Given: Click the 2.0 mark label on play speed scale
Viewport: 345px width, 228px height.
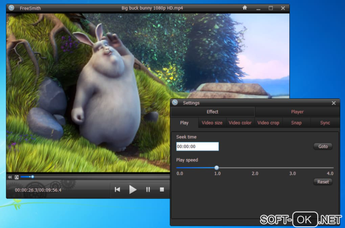Looking at the screenshot, I should [255, 174].
